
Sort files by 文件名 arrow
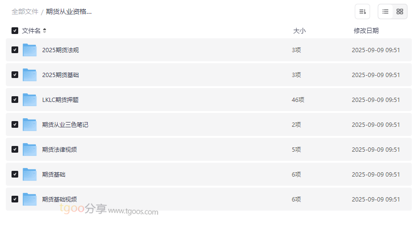click(45, 31)
